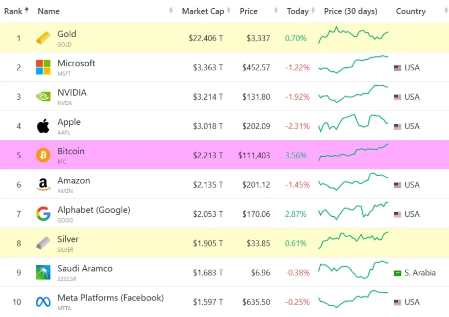Click Silver price $33.85
449x317 pixels.
tap(258, 244)
